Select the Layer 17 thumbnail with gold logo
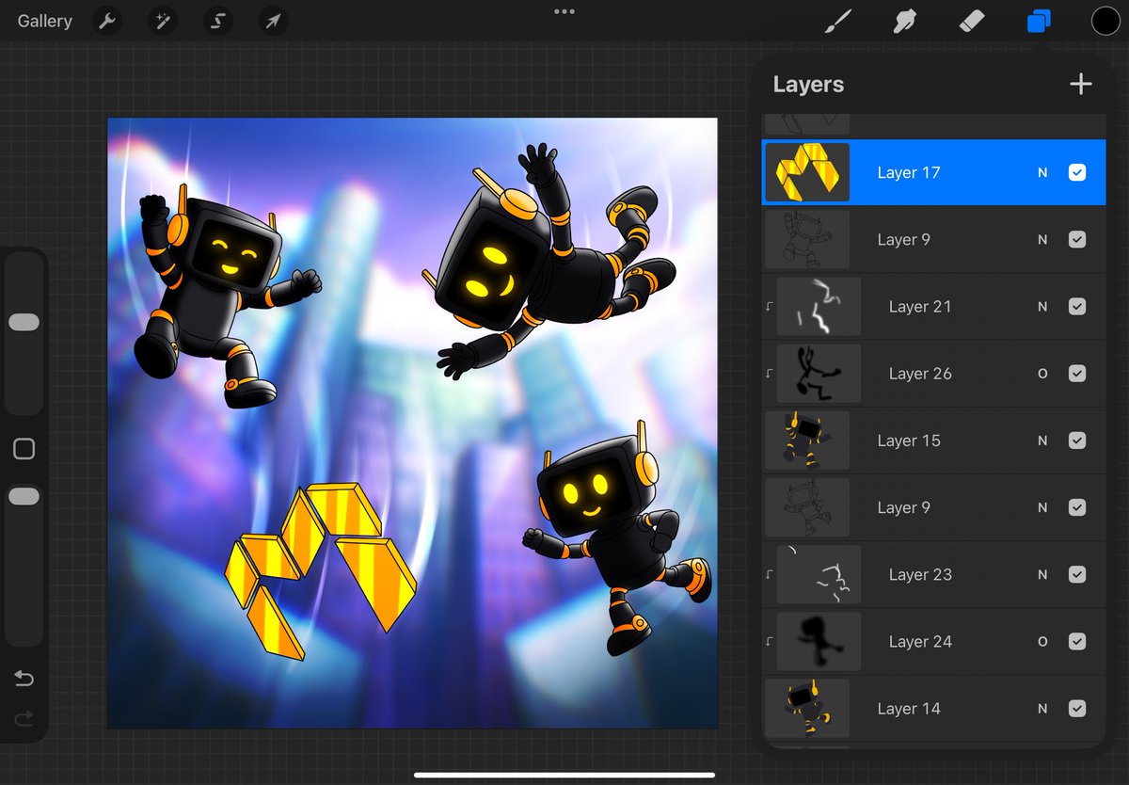The image size is (1129, 785). click(x=807, y=172)
